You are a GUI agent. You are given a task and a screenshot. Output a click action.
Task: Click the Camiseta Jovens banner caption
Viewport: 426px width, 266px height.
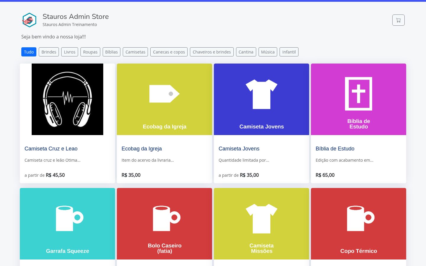point(262,126)
